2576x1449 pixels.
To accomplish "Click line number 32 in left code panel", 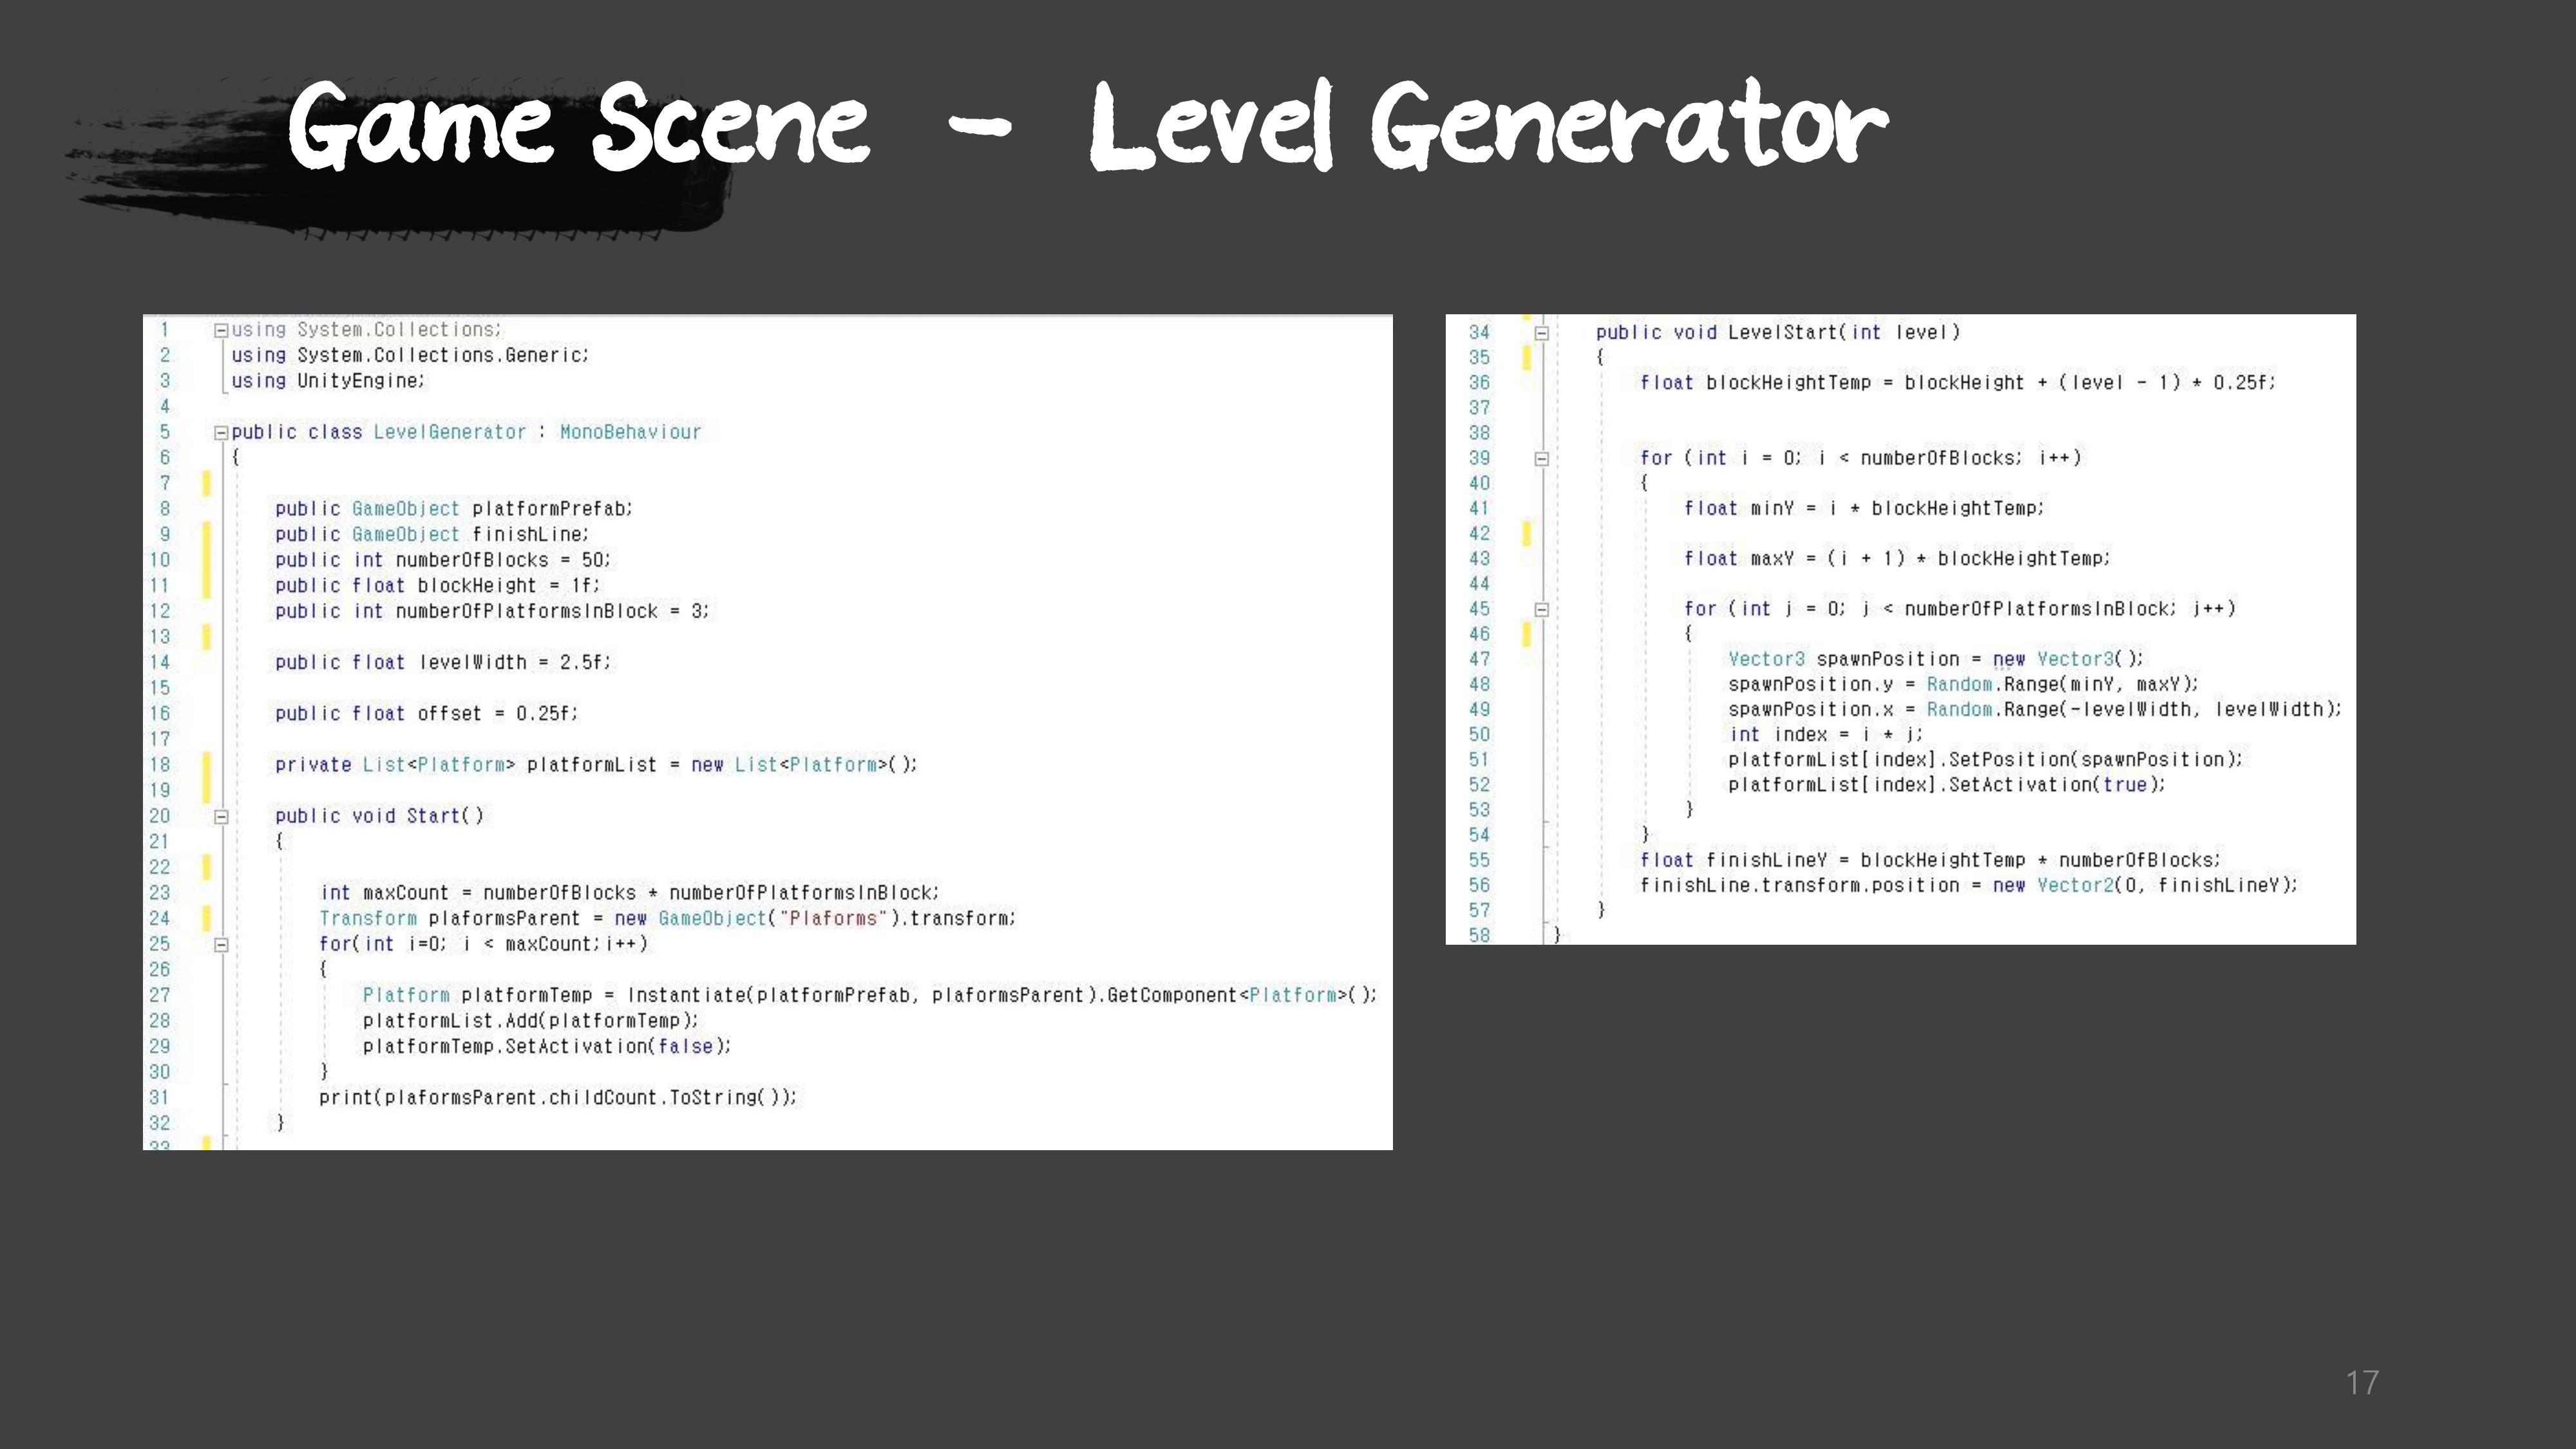I will pos(160,1124).
